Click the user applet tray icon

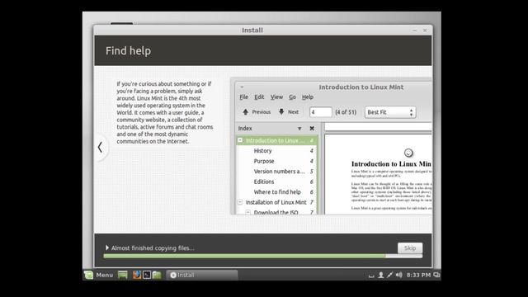tap(380, 275)
